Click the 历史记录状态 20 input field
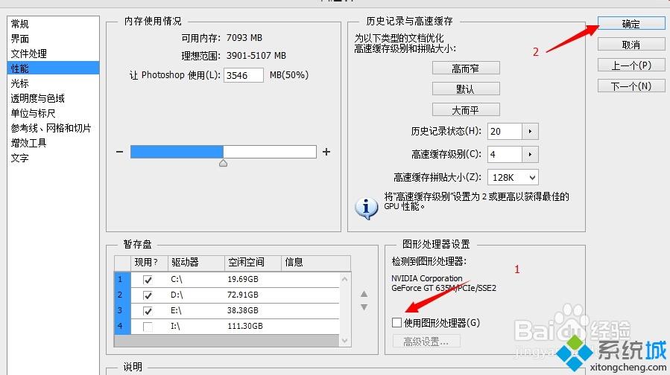 pyautogui.click(x=505, y=132)
